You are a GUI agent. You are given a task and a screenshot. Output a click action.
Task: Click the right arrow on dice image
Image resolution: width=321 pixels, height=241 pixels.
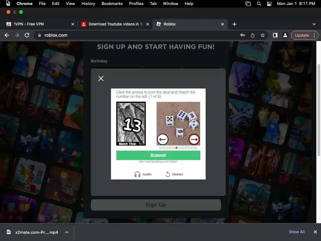tap(194, 140)
